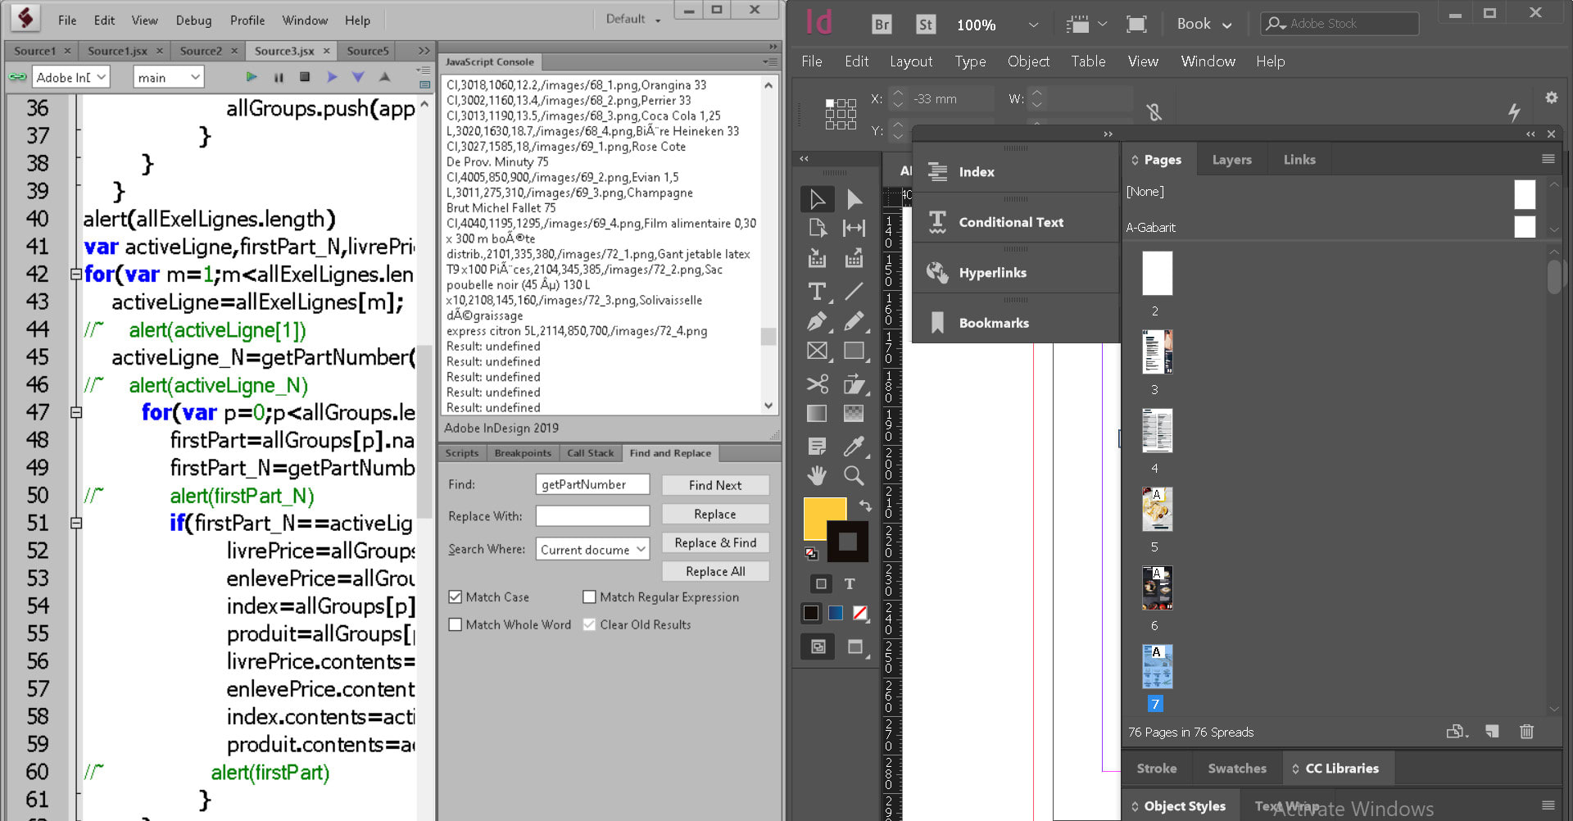1573x821 pixels.
Task: Click the Stop script button
Action: pos(305,77)
